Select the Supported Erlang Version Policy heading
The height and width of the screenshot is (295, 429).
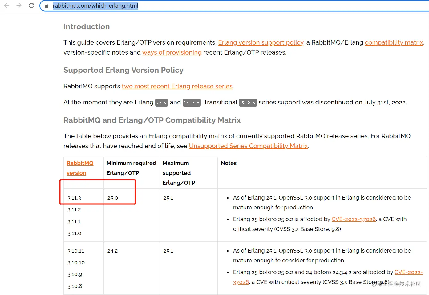[x=123, y=70]
